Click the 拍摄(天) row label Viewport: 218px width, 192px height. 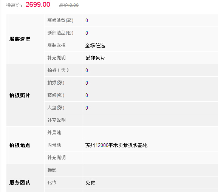58,70
